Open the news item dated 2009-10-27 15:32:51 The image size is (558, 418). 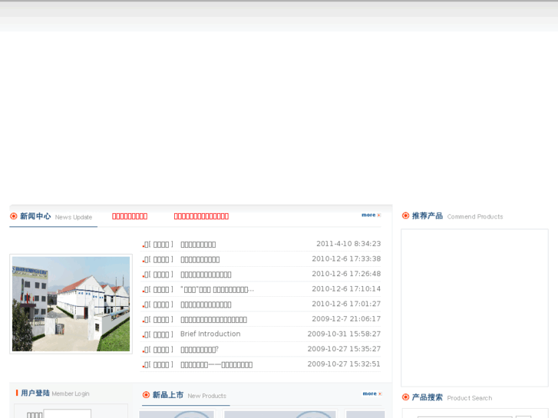click(216, 364)
